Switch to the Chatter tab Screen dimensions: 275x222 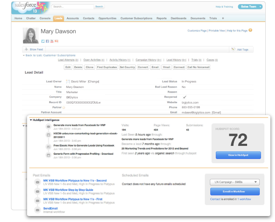click(x=31, y=18)
